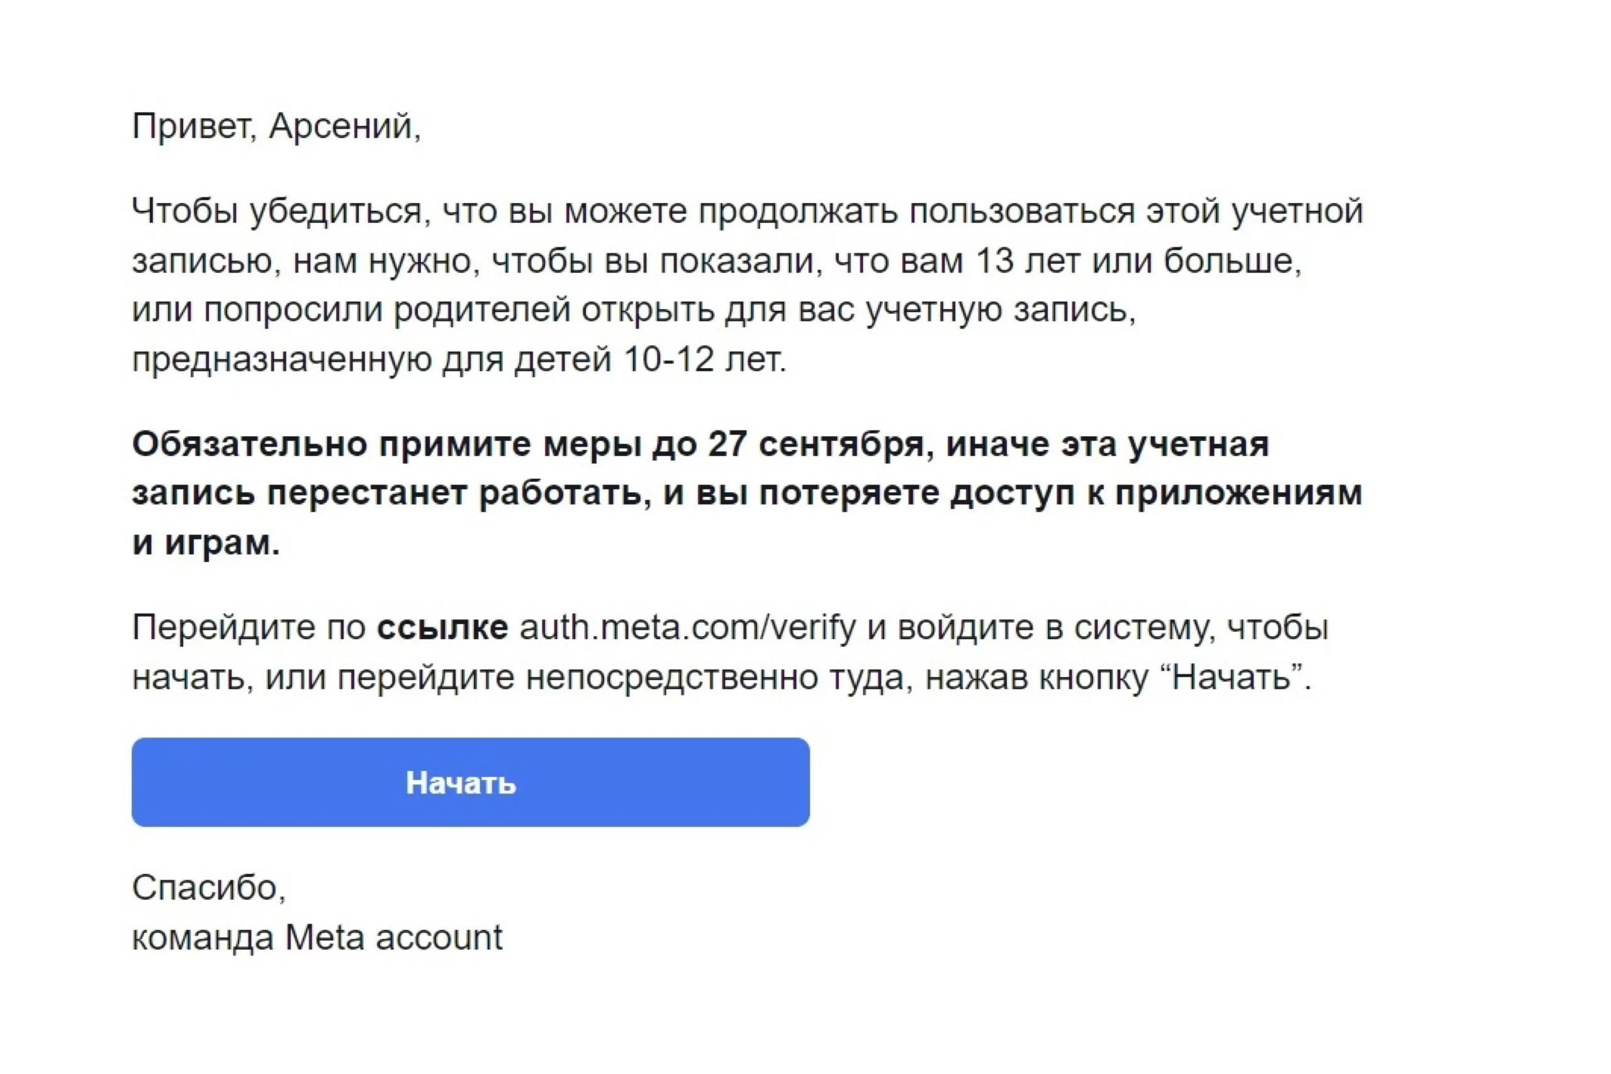Screen dimensions: 1611x1074
Task: Click the bold word ссылке
Action: click(x=442, y=627)
